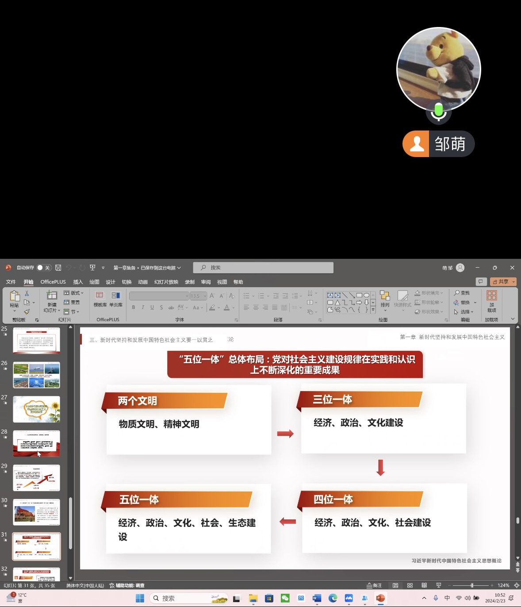Click the 单页库 single-page library icon
The image size is (521, 607).
[116, 299]
